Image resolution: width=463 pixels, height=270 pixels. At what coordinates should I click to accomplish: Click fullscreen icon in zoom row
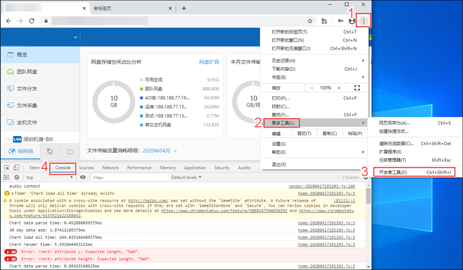(357, 88)
